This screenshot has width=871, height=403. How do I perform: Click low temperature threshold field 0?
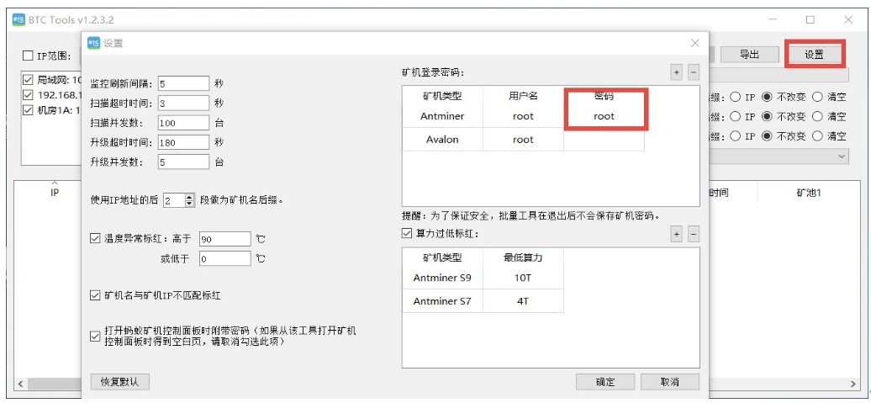225,258
